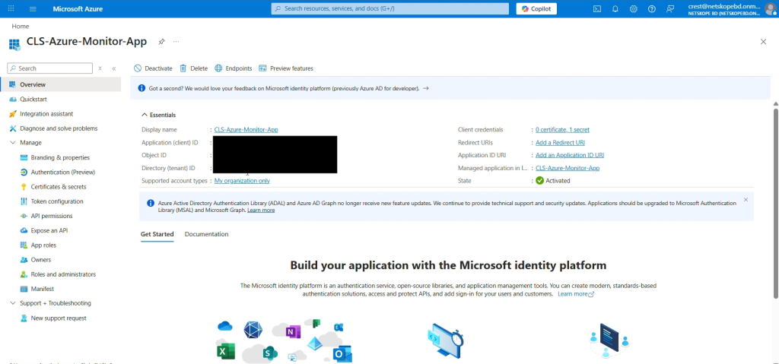The width and height of the screenshot is (779, 364).
Task: Open managed application CLS-Azure-Monitor-App link
Action: click(568, 168)
